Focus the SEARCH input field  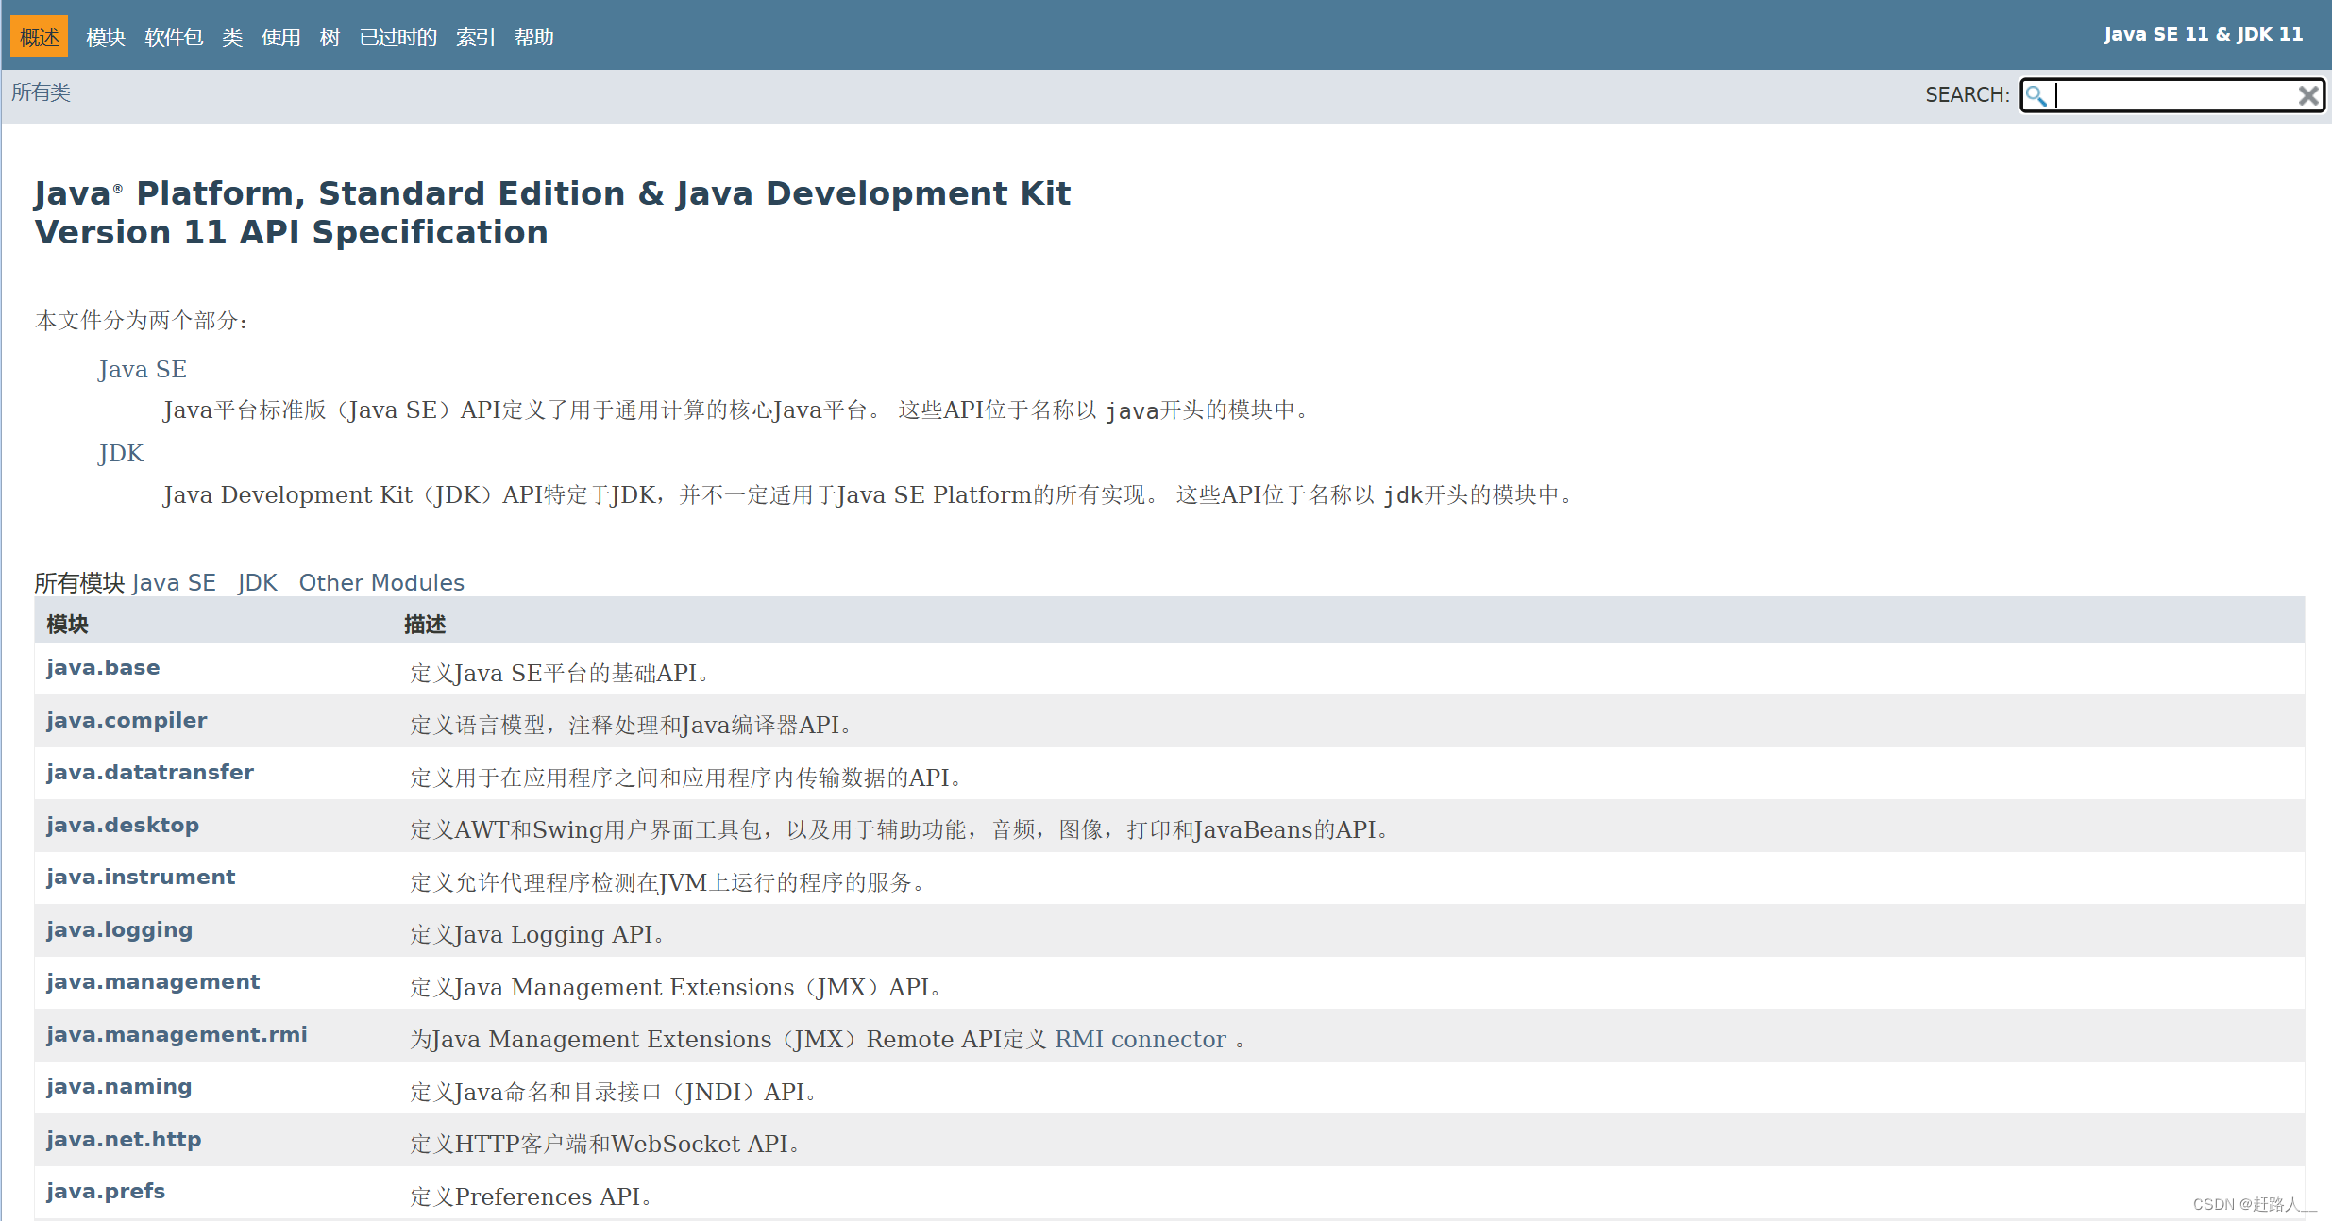[x=2173, y=95]
